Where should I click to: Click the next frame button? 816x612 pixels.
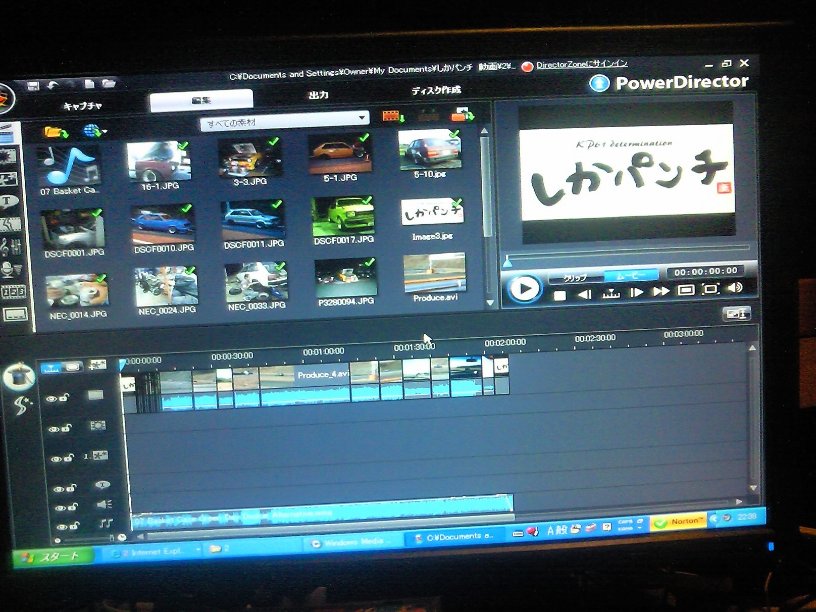tap(636, 292)
